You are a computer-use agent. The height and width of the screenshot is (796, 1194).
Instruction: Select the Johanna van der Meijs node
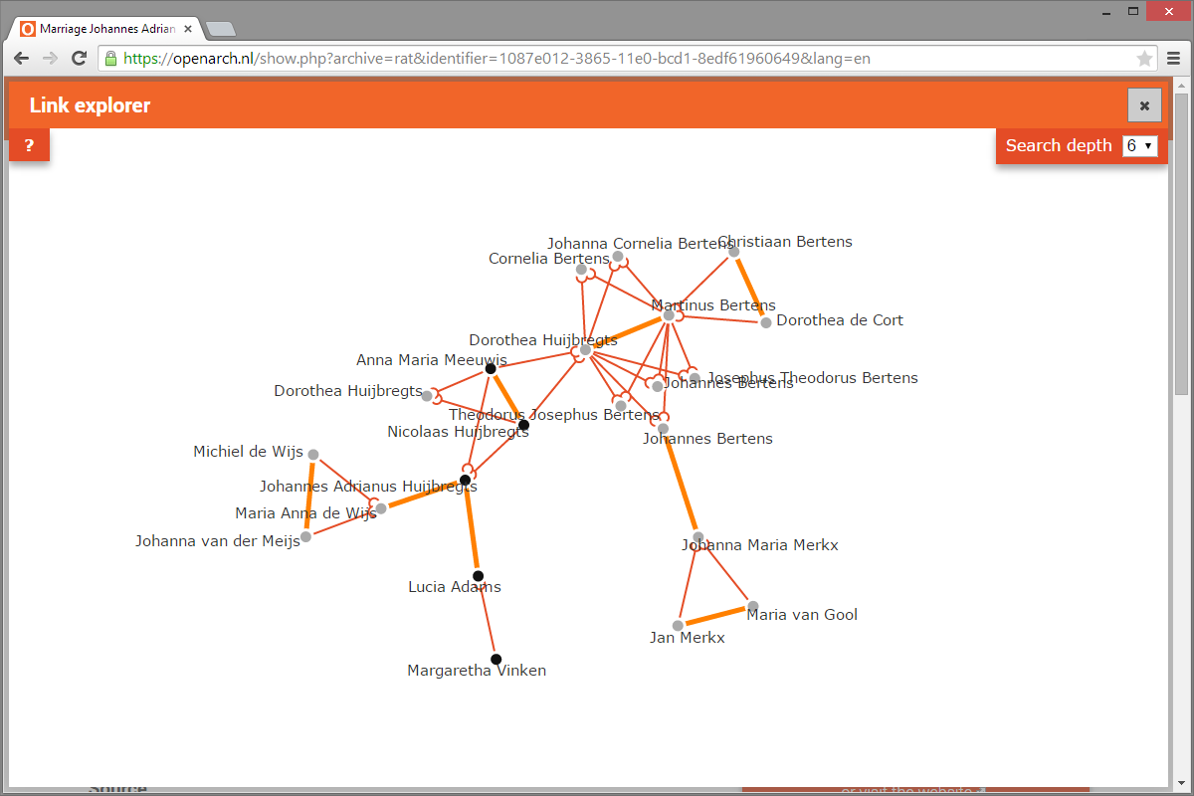coord(306,536)
